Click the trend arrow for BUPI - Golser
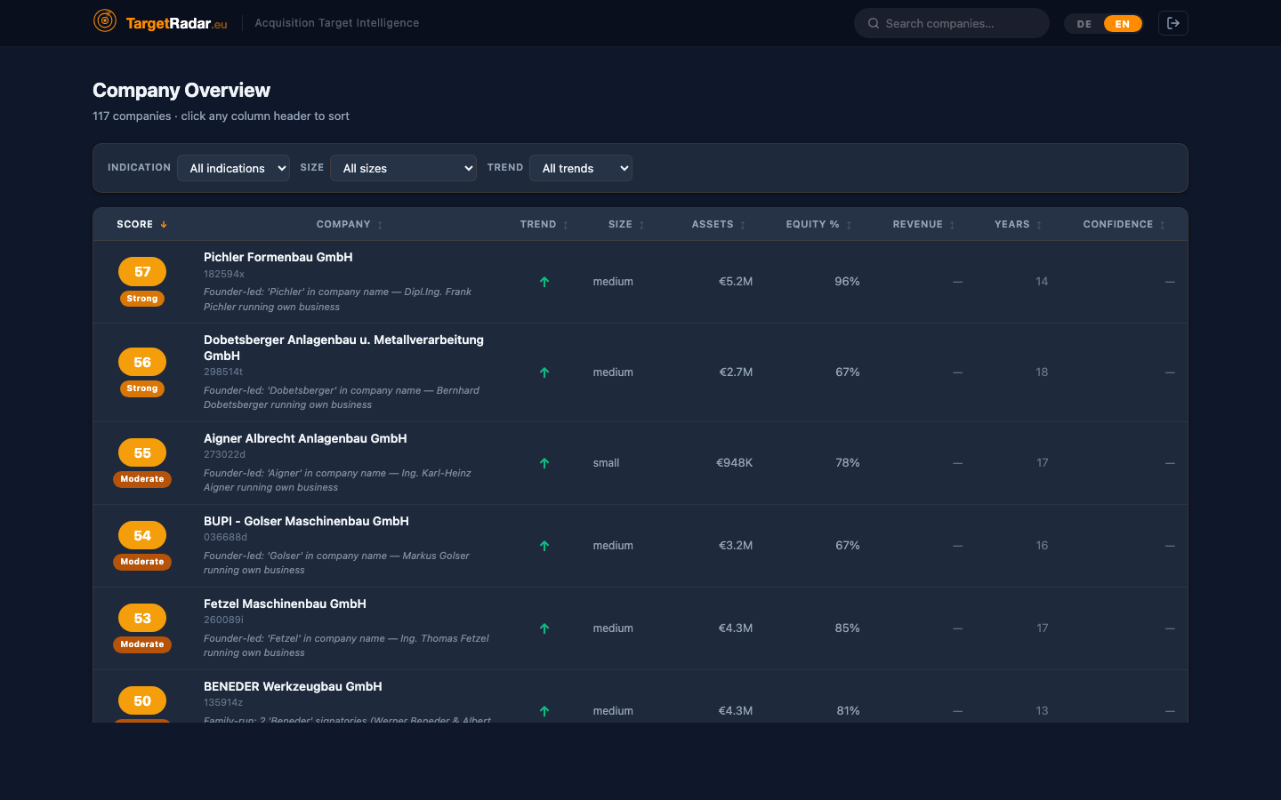Viewport: 1281px width, 800px height. point(544,546)
